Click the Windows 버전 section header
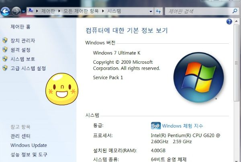The image size is (241, 162). tap(100, 43)
